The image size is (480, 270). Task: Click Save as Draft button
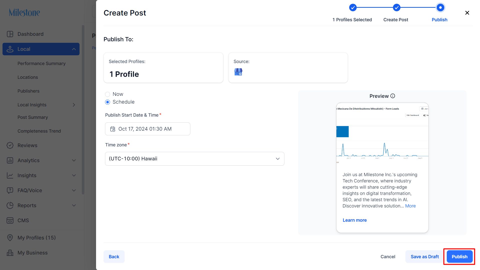click(x=425, y=257)
